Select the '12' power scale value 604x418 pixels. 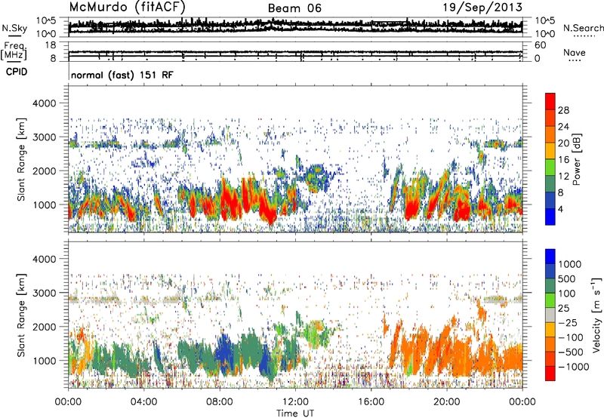pyautogui.click(x=563, y=177)
